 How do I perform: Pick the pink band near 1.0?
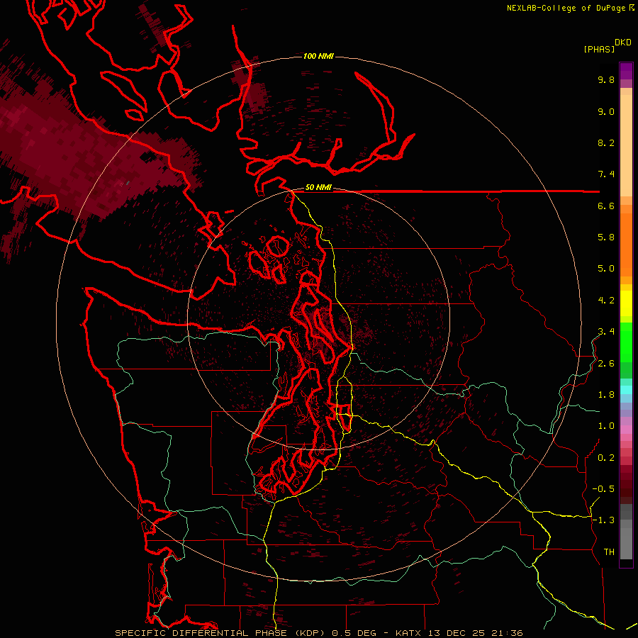click(x=626, y=430)
